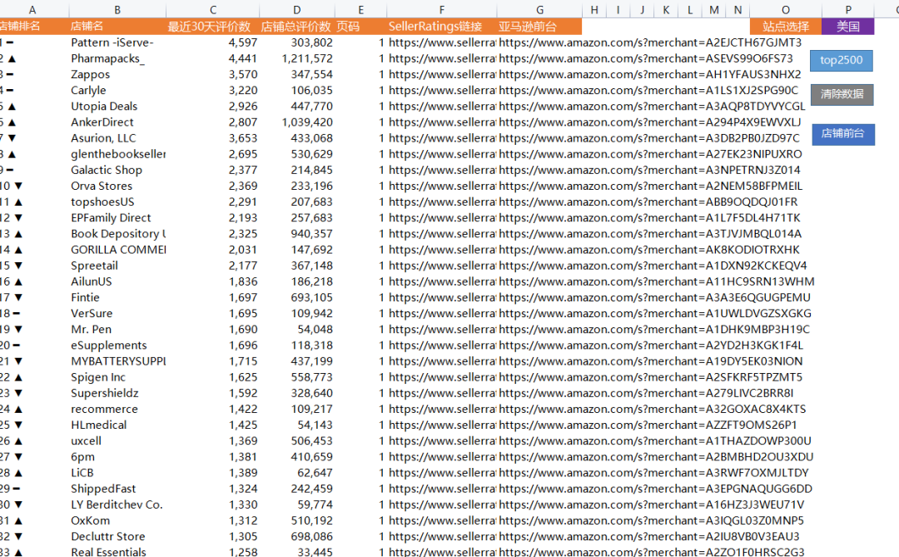The image size is (899, 557).
Task: Select the Galactic Shop cell
Action: click(117, 170)
